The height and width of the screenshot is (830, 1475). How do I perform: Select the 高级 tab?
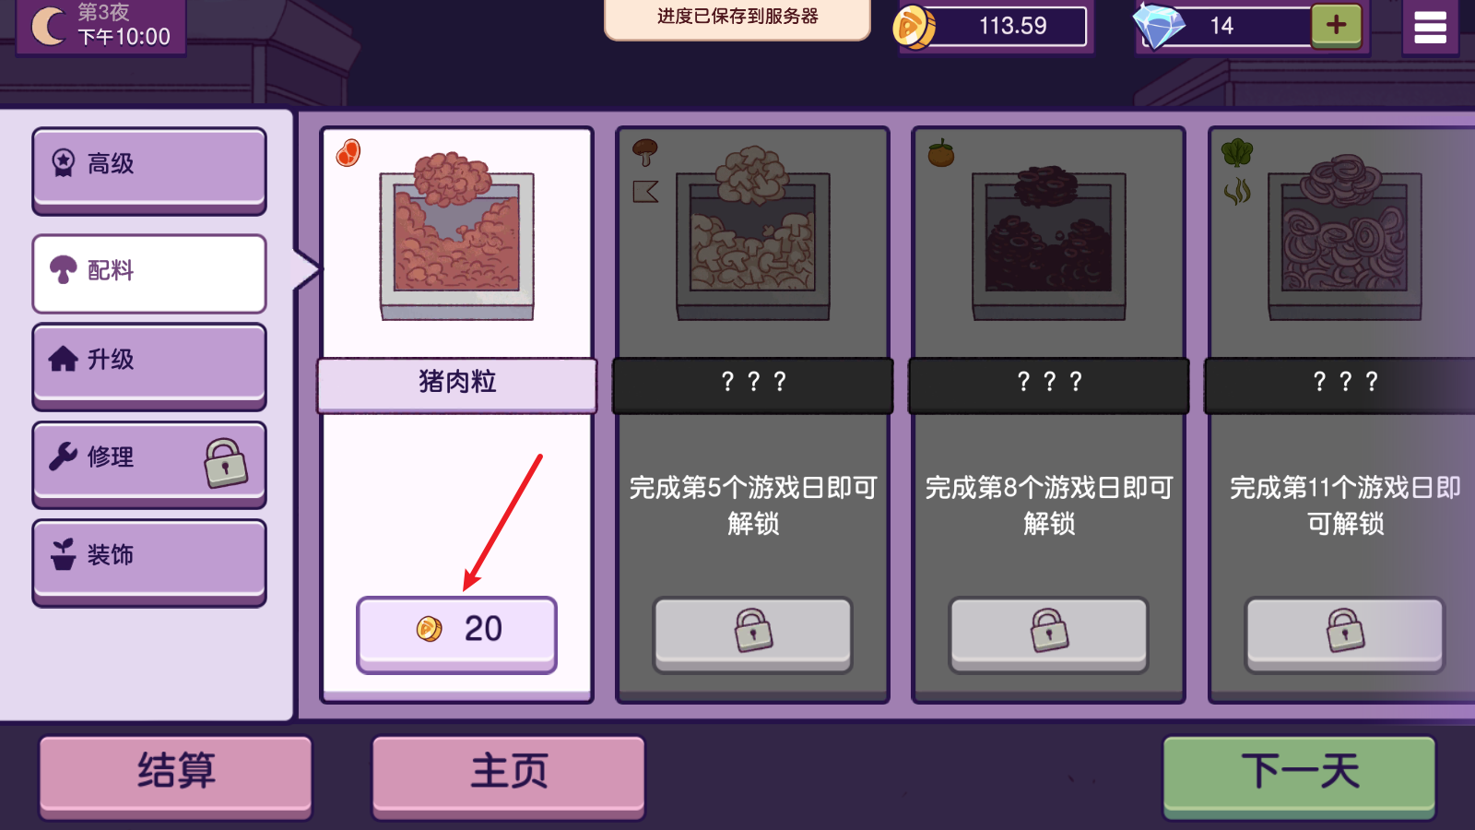(x=149, y=170)
